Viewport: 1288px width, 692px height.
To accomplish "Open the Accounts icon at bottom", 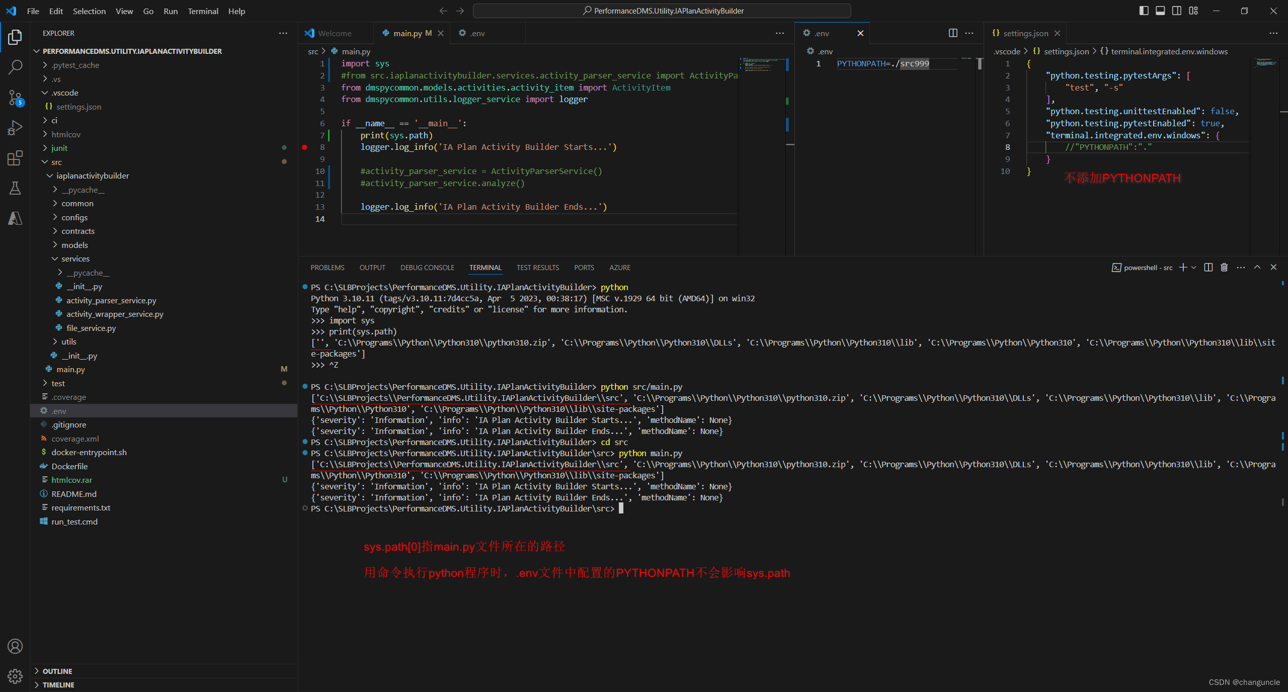I will (15, 646).
